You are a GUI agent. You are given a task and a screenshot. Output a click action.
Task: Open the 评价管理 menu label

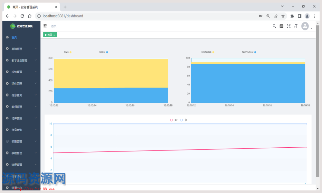[17, 84]
